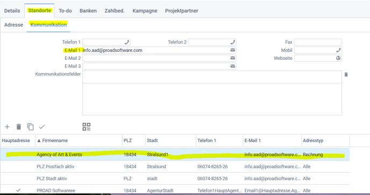Switch to the Standorte tab
The image size is (370, 195).
tap(39, 11)
